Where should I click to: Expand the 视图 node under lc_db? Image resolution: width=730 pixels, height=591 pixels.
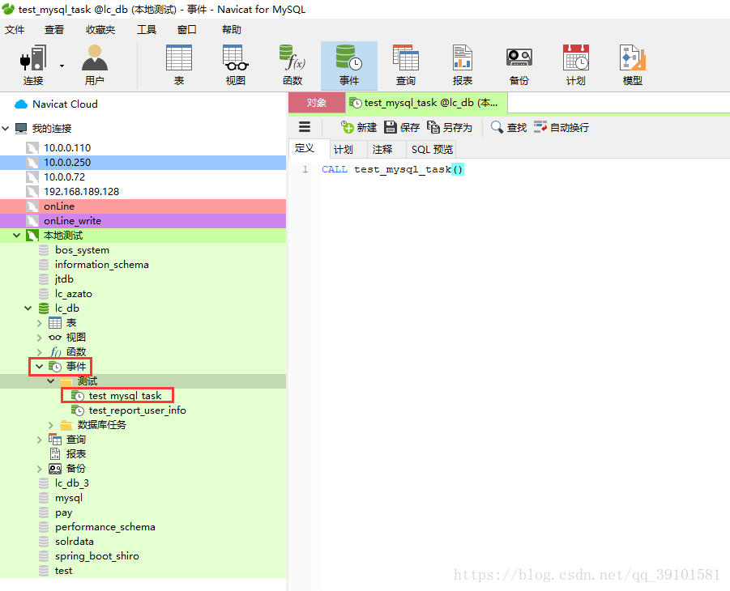[x=40, y=338]
